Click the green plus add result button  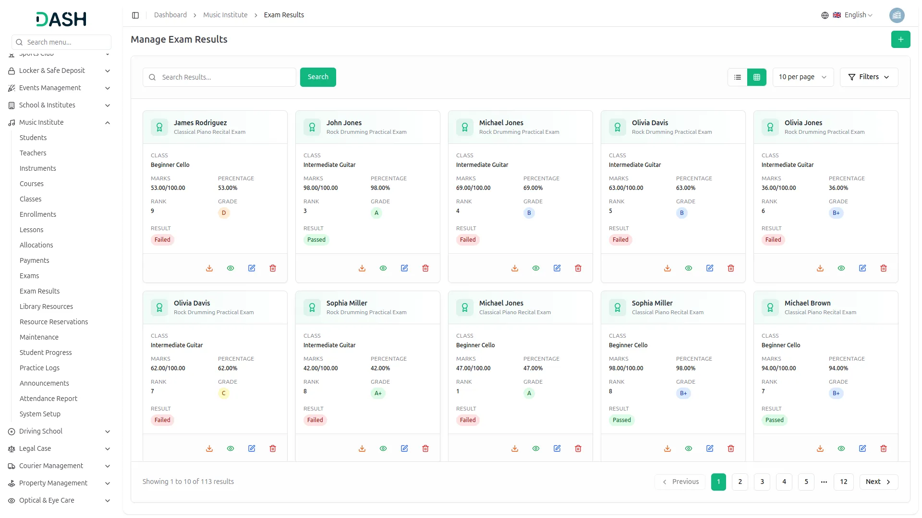click(900, 39)
